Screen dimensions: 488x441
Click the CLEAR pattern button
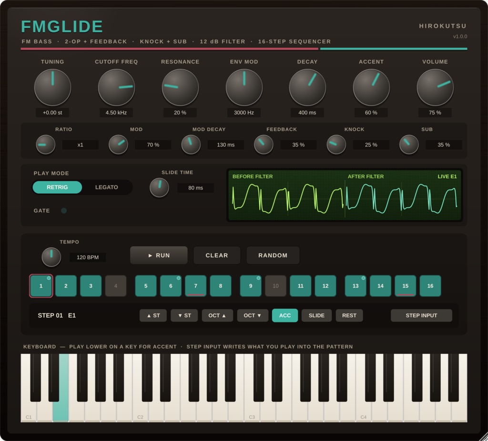coord(217,255)
